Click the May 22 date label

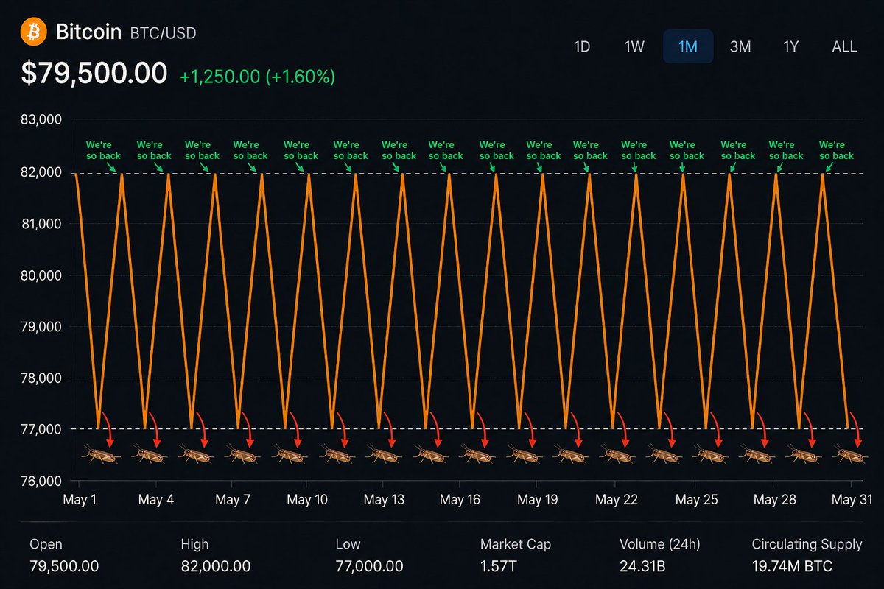pyautogui.click(x=617, y=500)
